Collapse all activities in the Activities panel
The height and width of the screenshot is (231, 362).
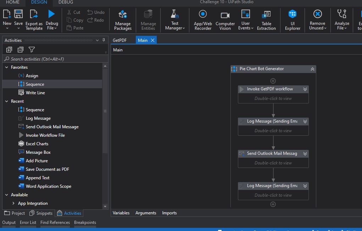pos(21,50)
